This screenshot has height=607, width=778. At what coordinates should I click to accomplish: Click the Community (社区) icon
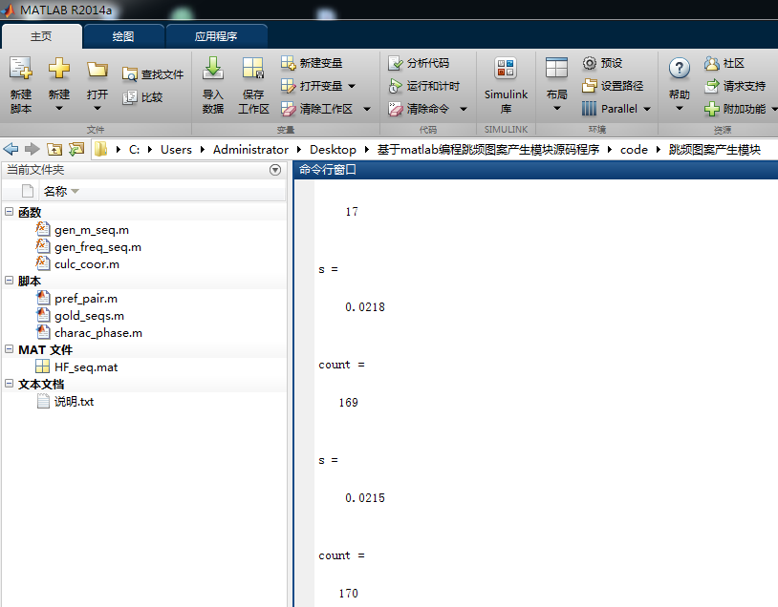[x=711, y=63]
